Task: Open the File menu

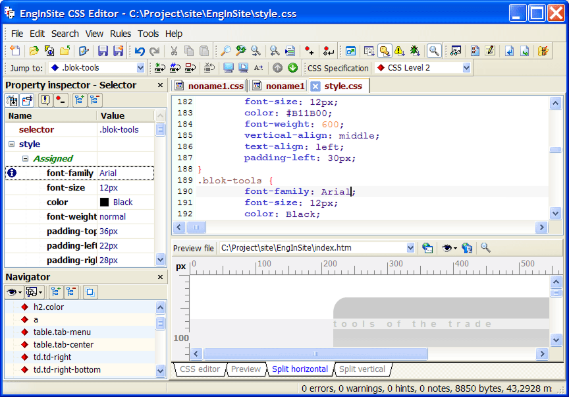Action: click(x=17, y=34)
